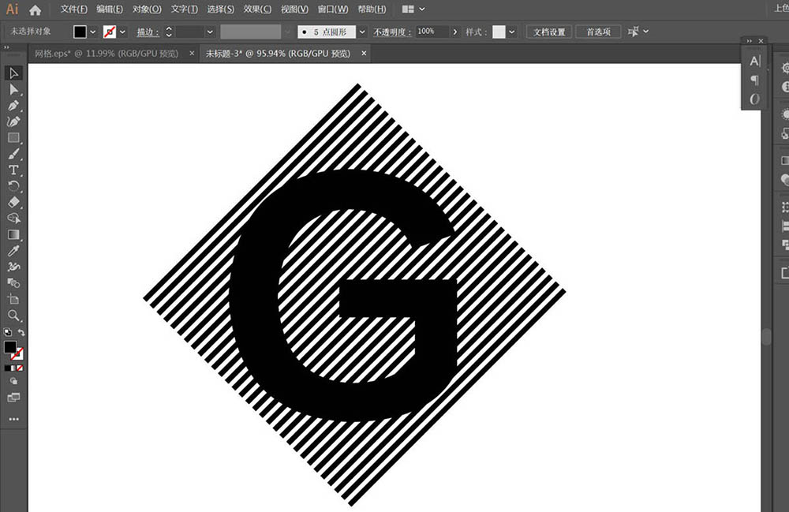Select the Warp tool
The height and width of the screenshot is (512, 789).
click(13, 267)
